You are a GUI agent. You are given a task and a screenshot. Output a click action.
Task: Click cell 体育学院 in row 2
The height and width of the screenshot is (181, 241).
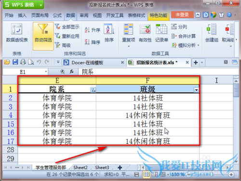pos(57,98)
